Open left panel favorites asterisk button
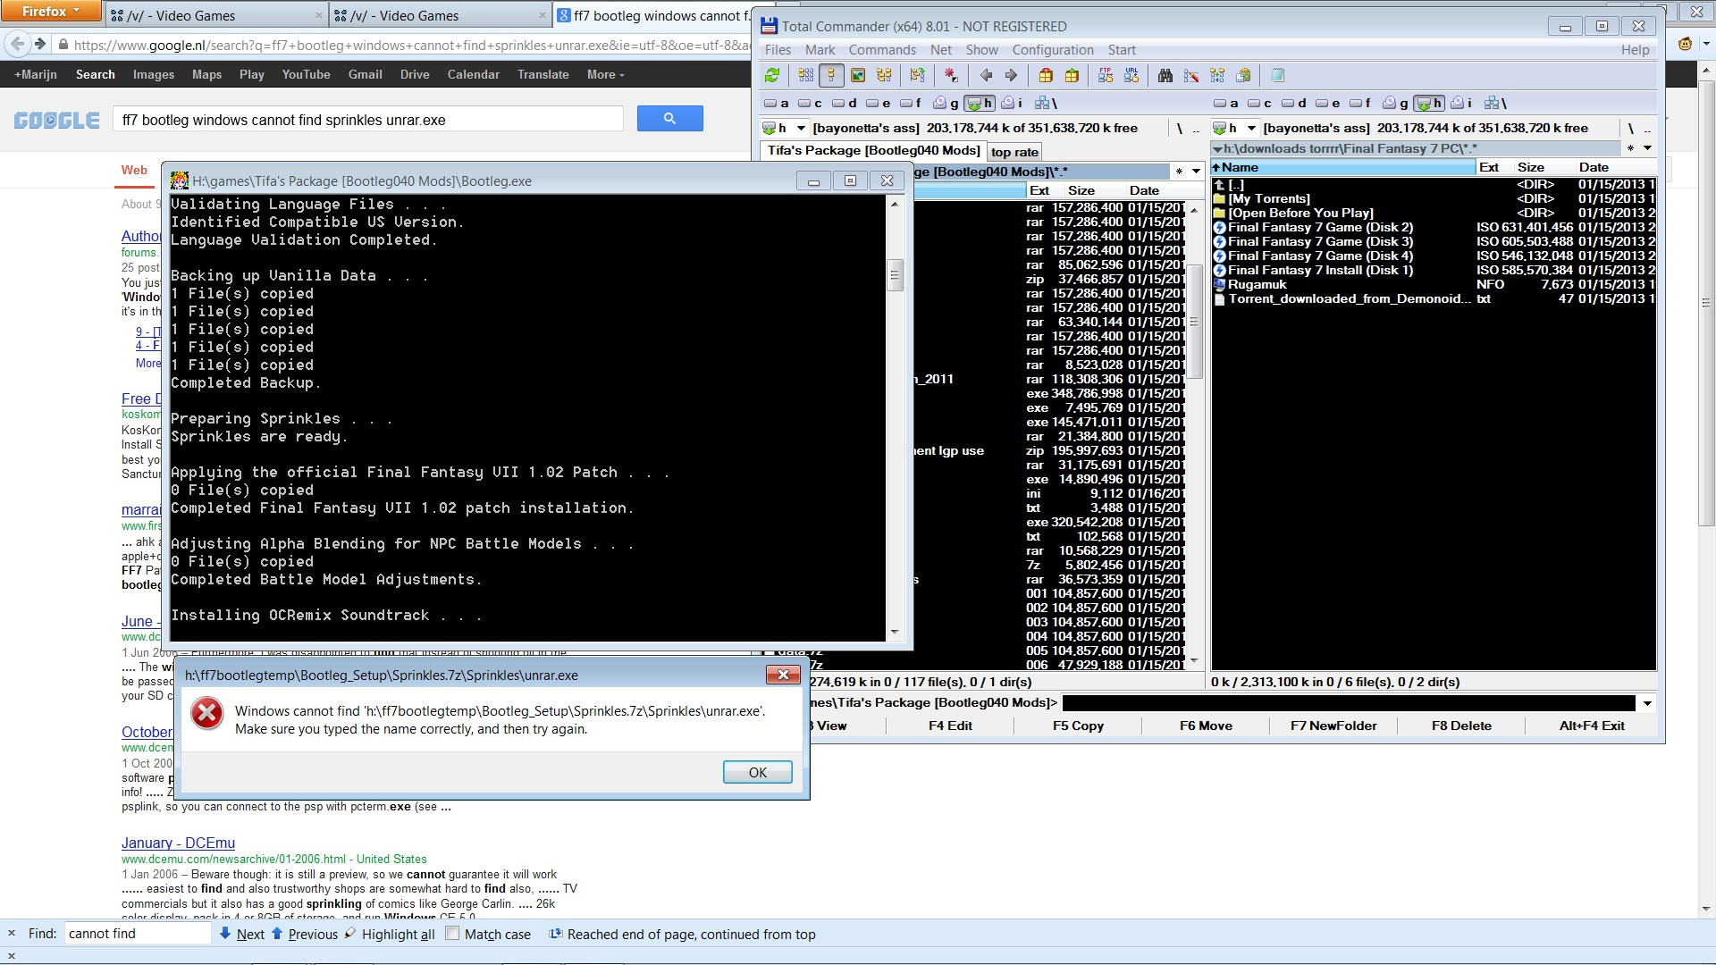The height and width of the screenshot is (965, 1716). [x=1179, y=172]
